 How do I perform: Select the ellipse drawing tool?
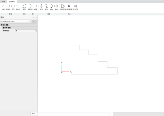tap(35, 7)
